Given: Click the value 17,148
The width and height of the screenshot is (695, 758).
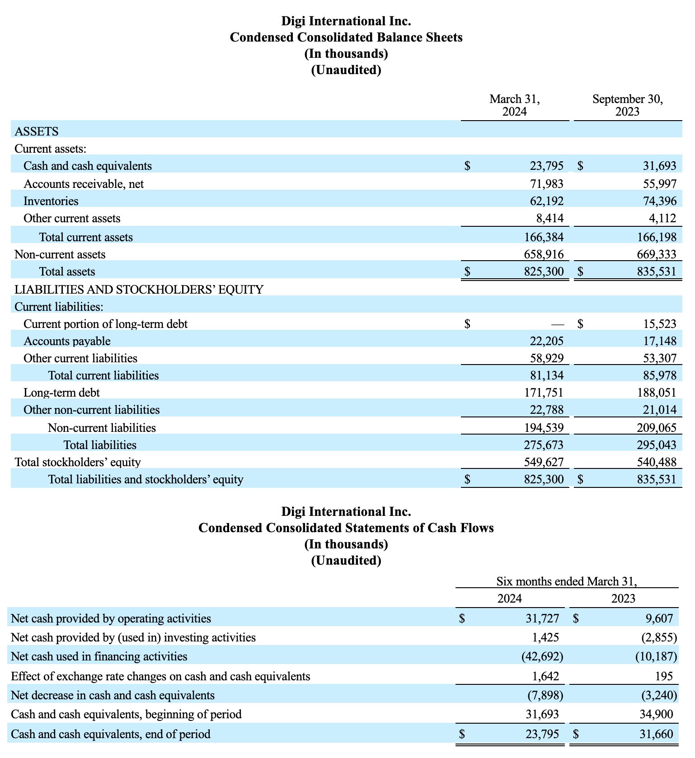Looking at the screenshot, I should [660, 341].
